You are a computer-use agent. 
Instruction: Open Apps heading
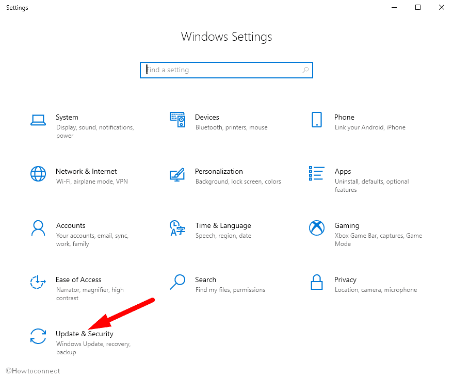(x=343, y=172)
